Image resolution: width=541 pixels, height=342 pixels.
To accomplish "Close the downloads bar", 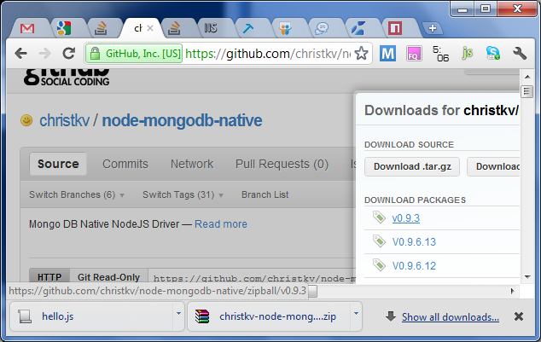I will [x=519, y=316].
